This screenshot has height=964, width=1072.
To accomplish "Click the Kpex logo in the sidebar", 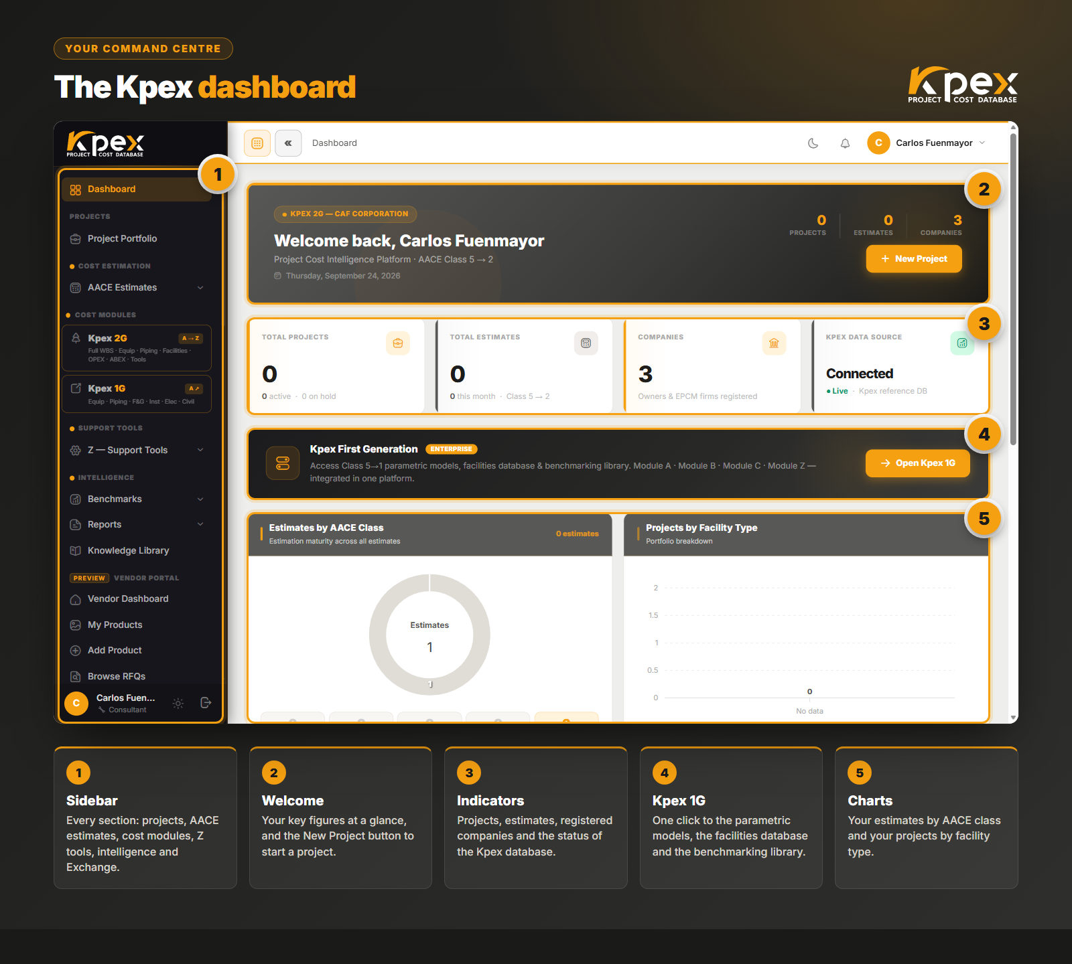I will tap(105, 144).
